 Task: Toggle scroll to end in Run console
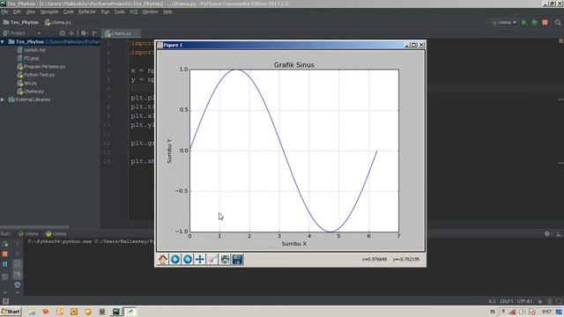[18, 275]
